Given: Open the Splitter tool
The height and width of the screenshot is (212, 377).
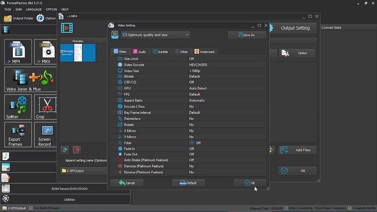Looking at the screenshot, I should coord(18,107).
